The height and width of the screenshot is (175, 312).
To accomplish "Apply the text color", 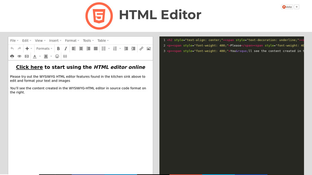I will tap(35, 56).
